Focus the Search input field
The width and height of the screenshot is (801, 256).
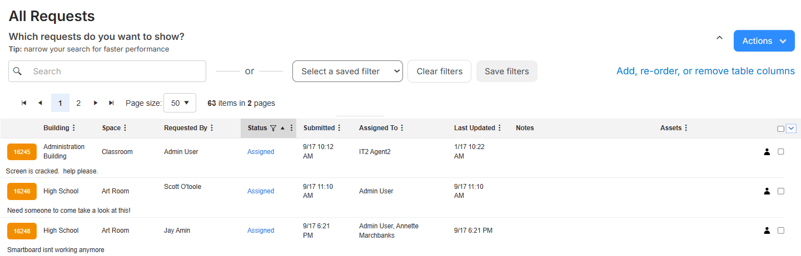click(107, 71)
